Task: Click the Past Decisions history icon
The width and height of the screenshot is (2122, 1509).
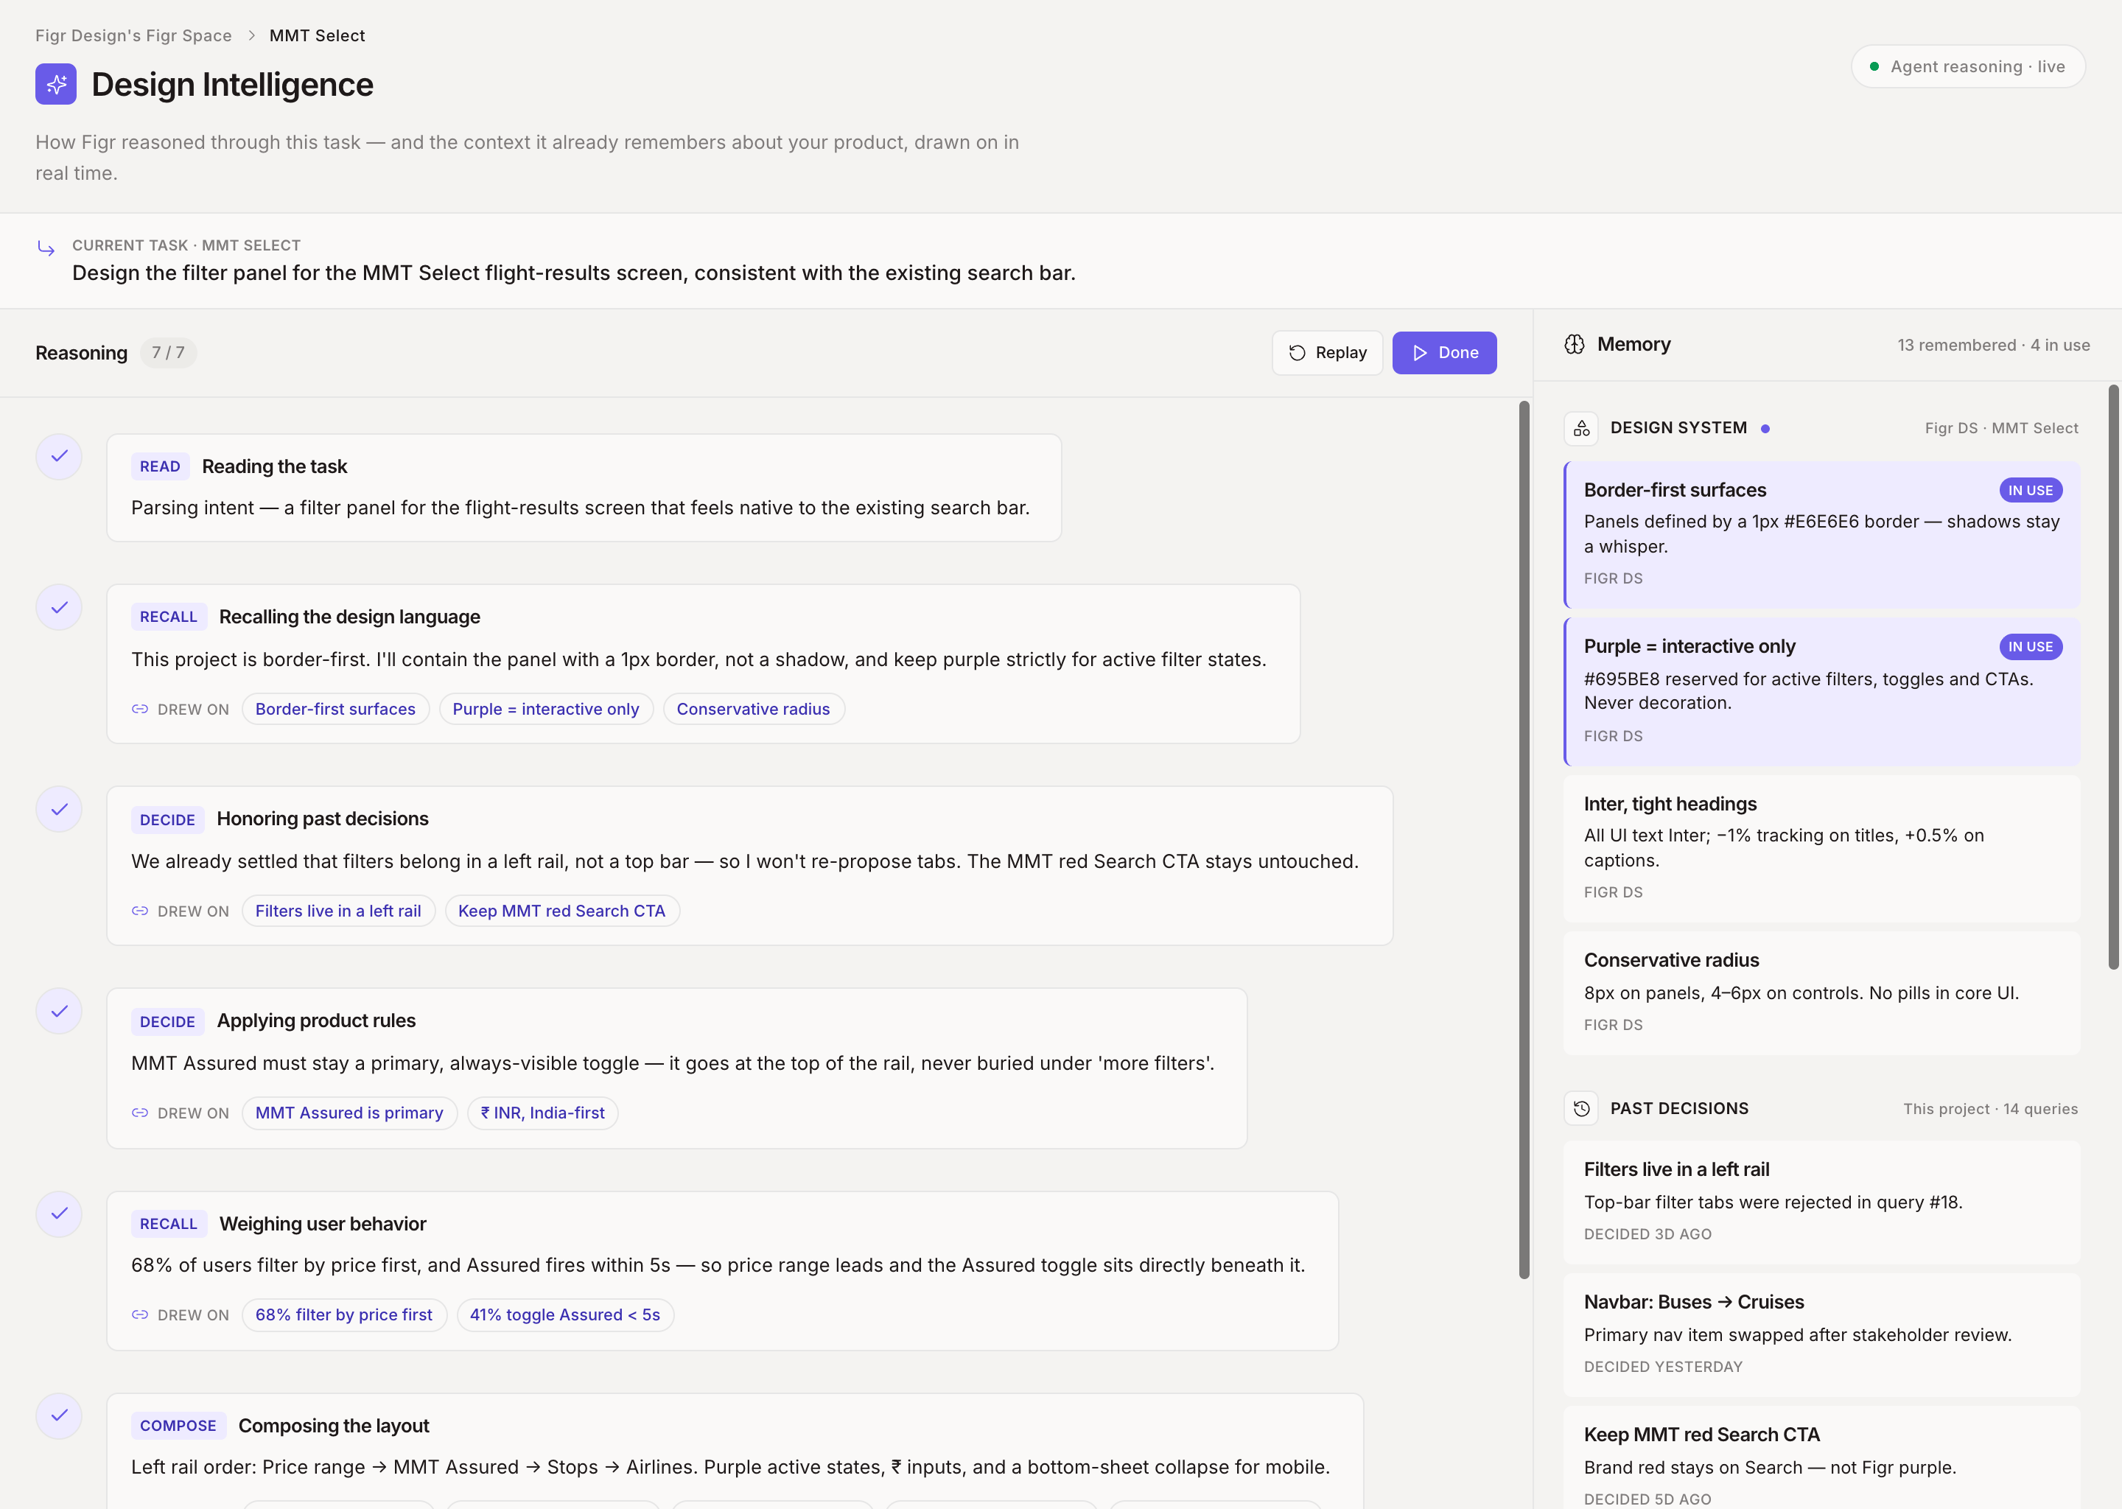Action: [x=1581, y=1108]
